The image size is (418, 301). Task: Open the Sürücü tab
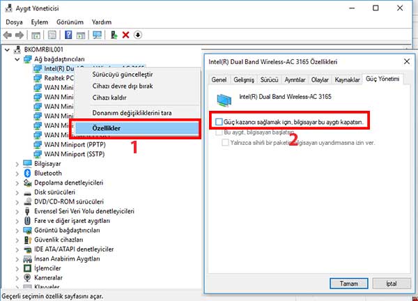(269, 79)
